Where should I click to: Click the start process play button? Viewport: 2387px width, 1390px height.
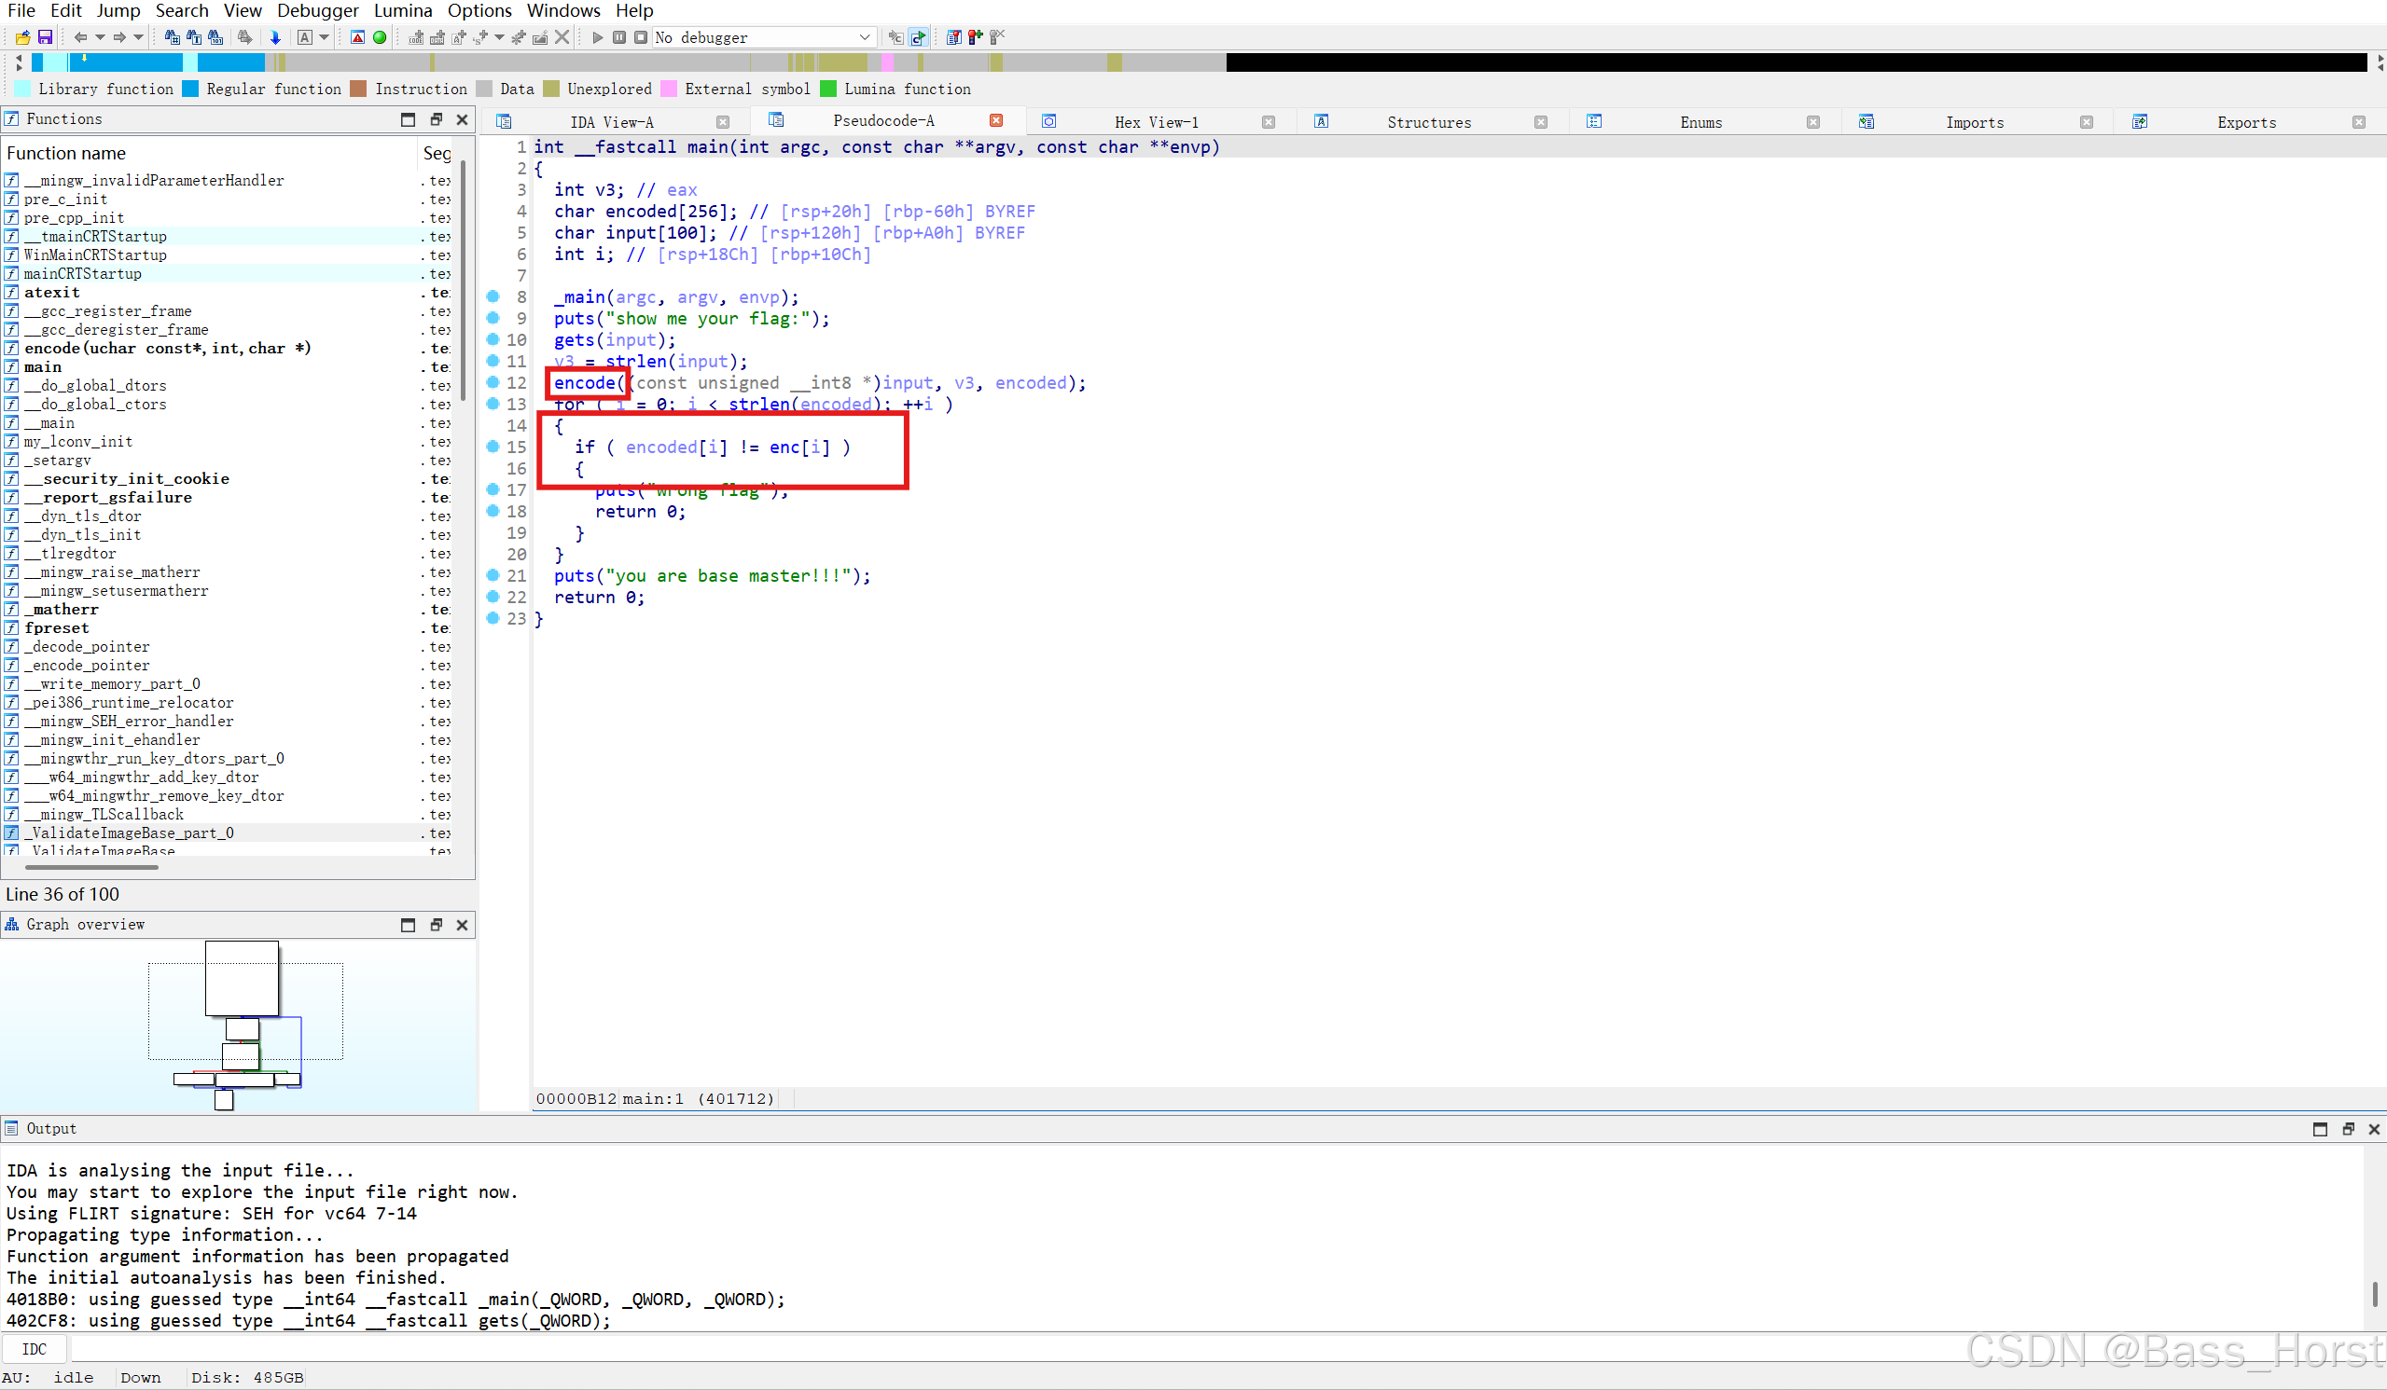[597, 38]
